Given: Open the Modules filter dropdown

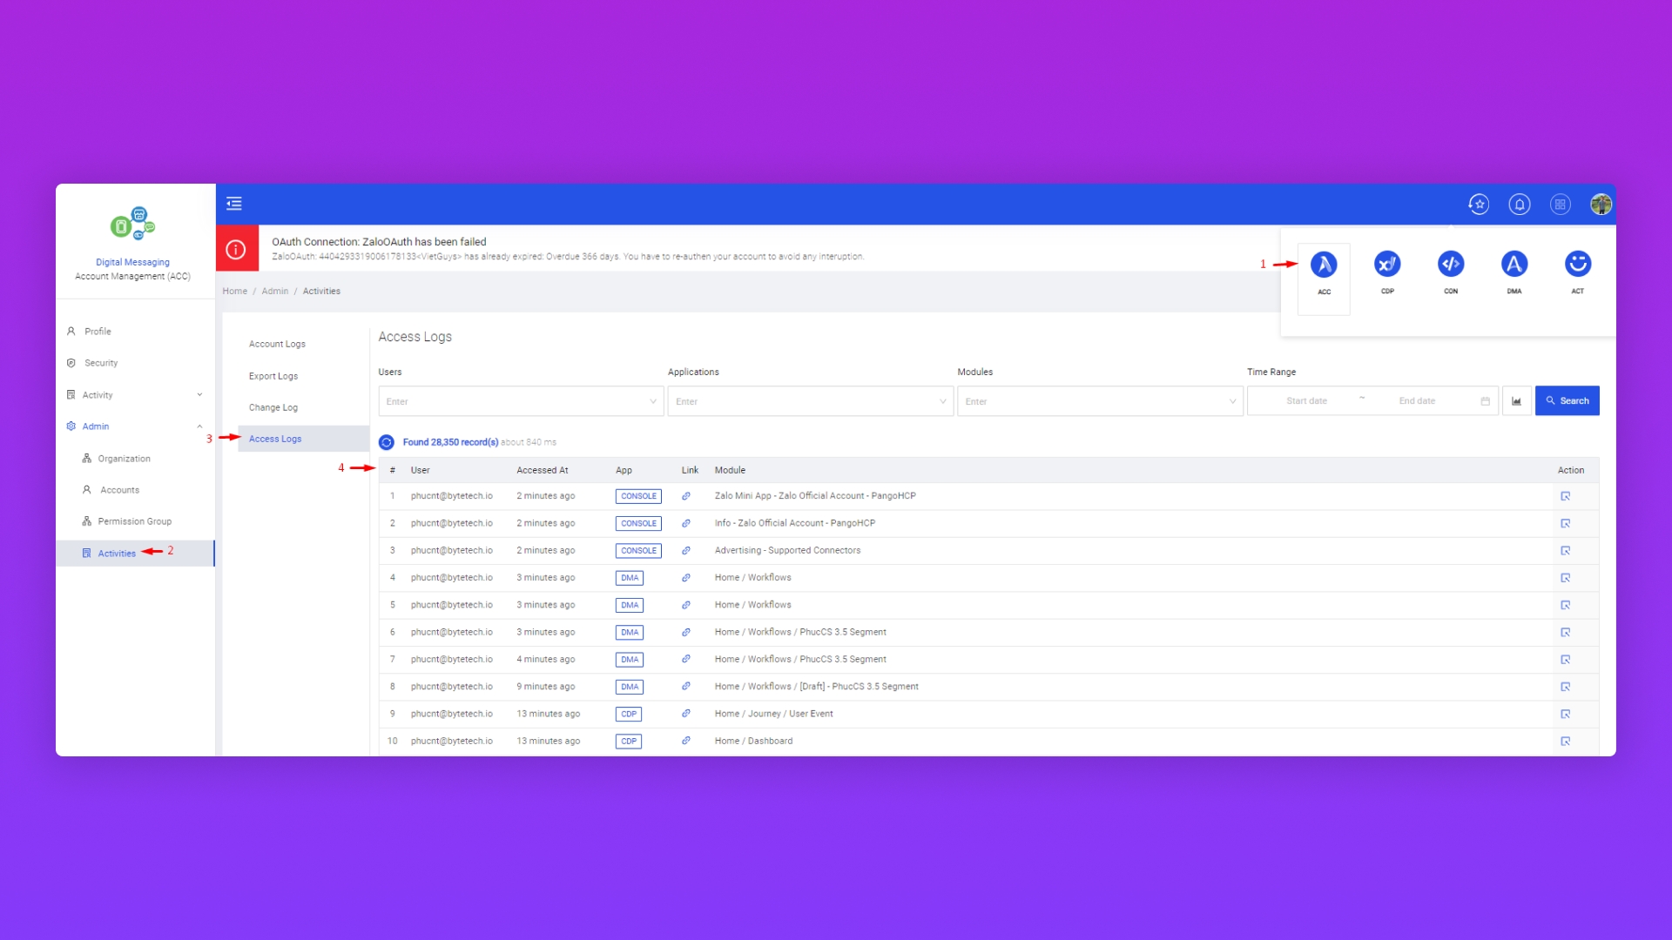Looking at the screenshot, I should click(1100, 401).
